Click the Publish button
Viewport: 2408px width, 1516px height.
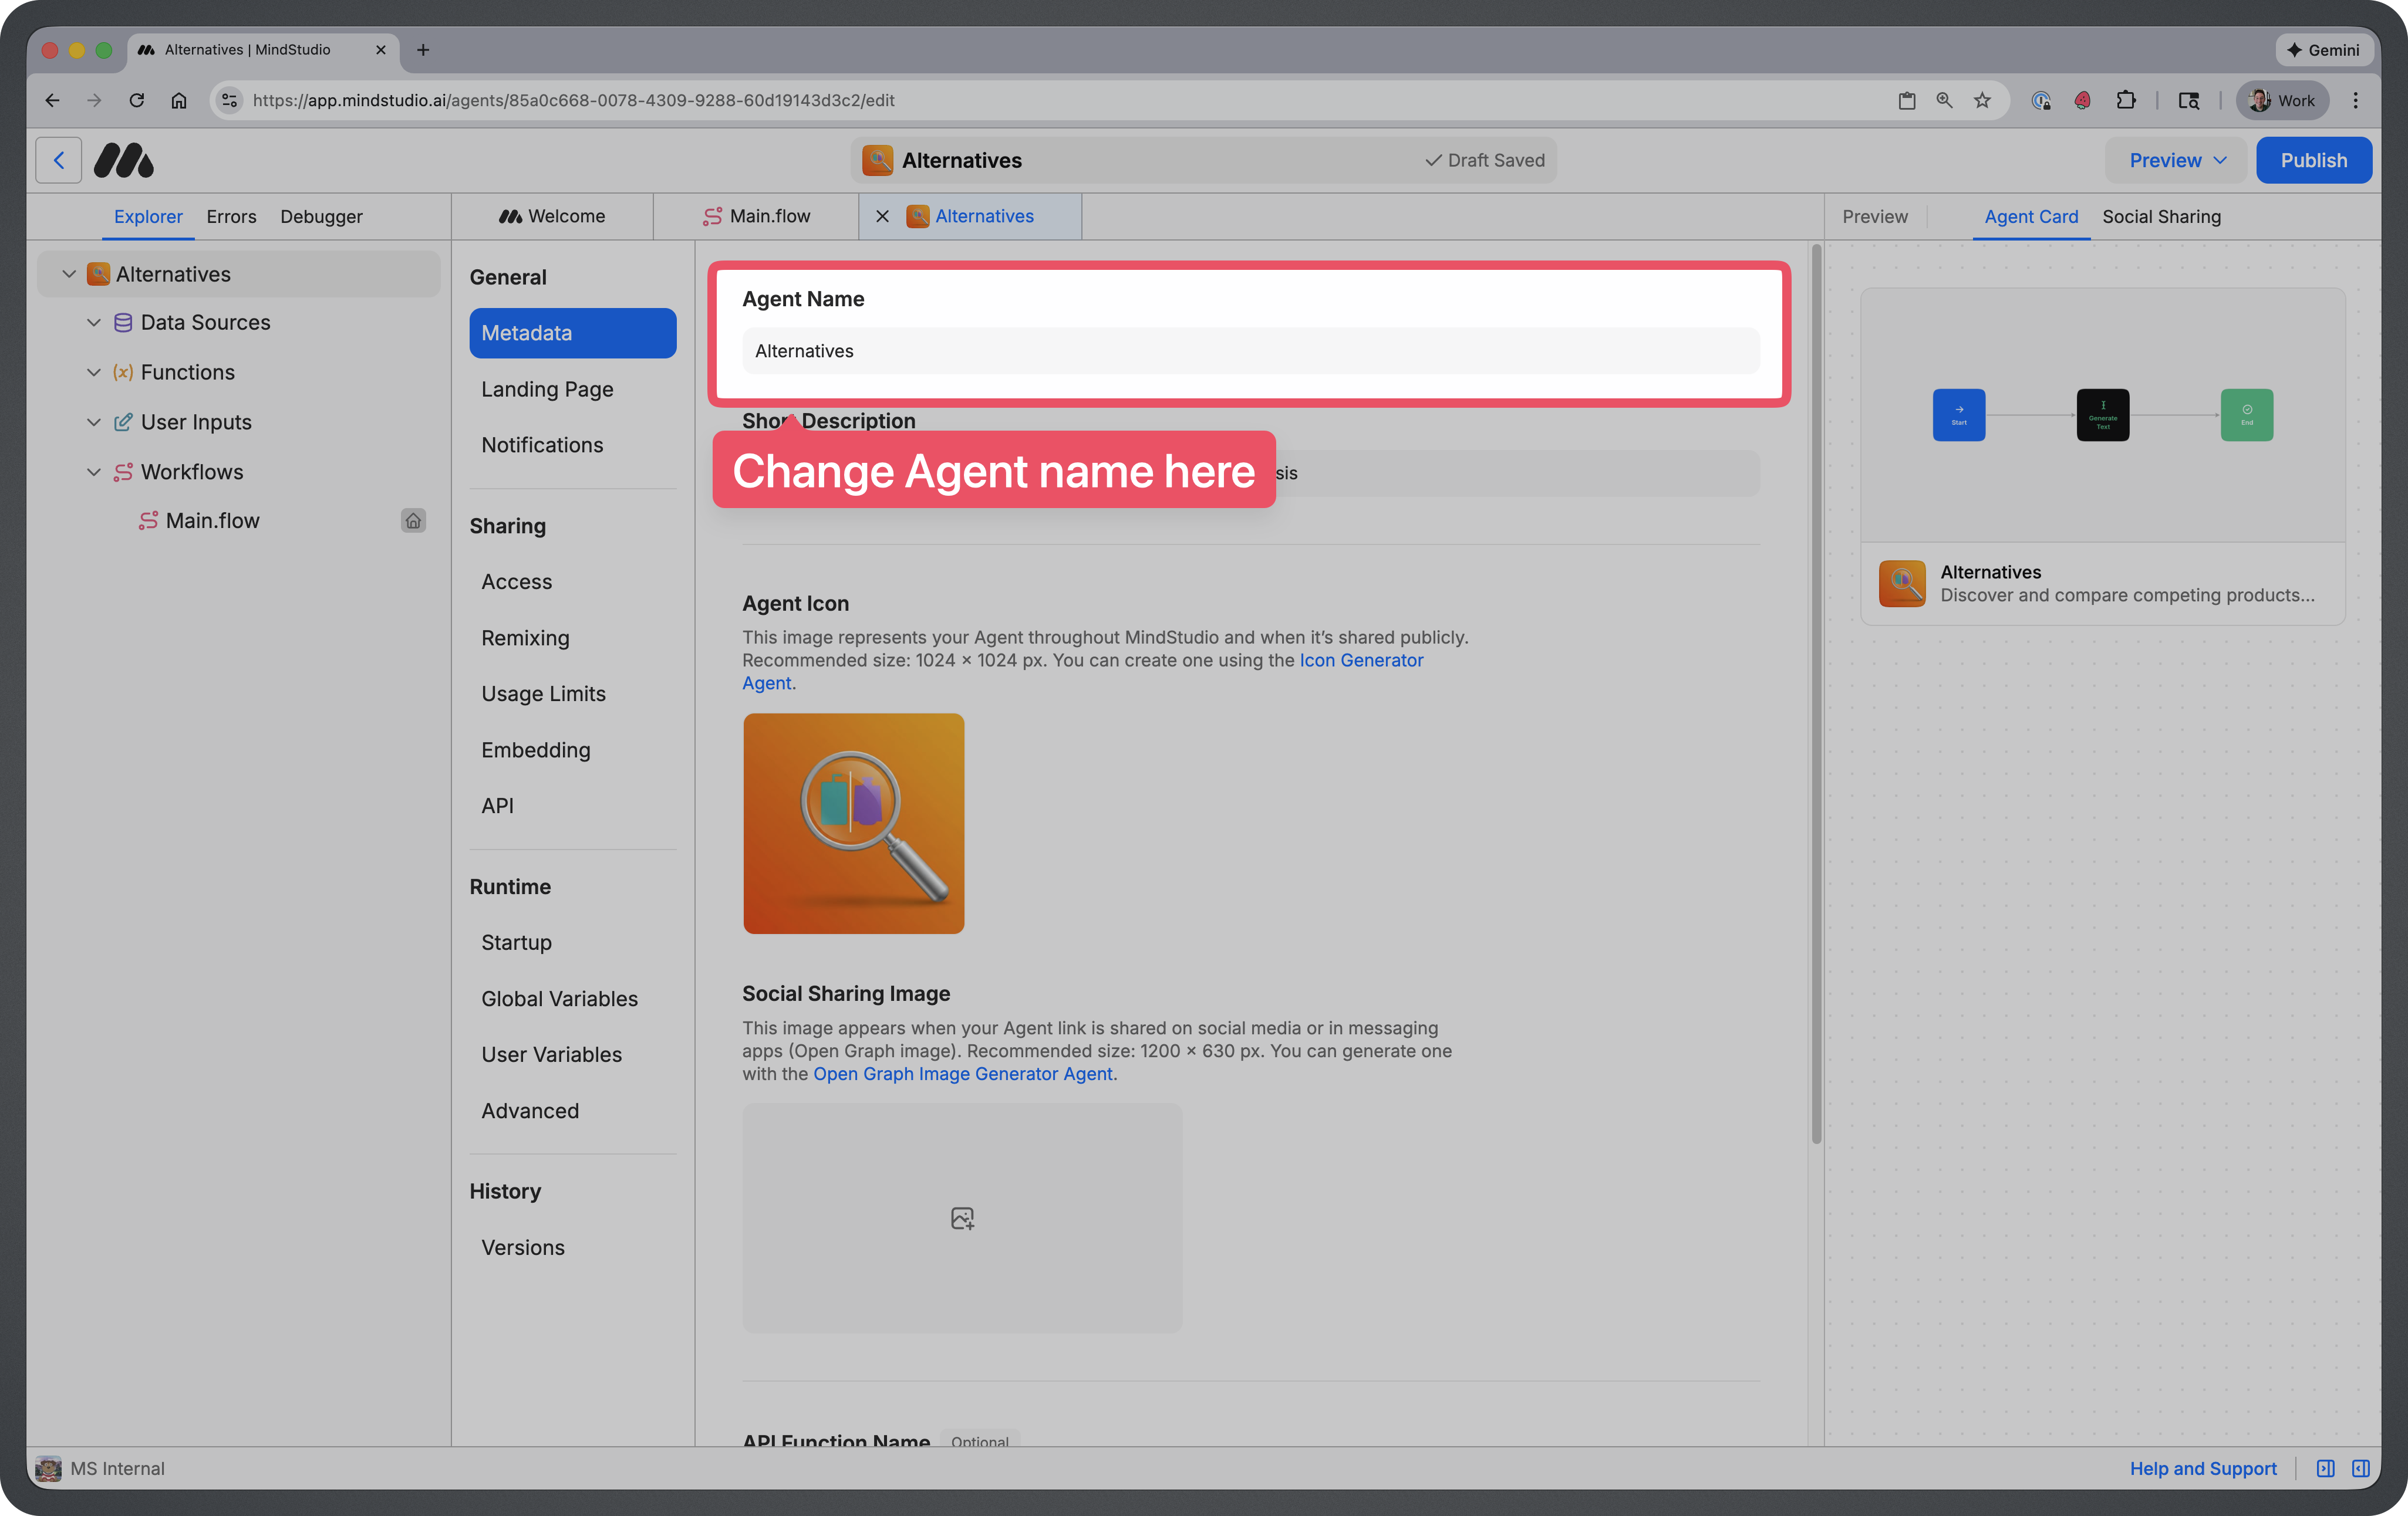point(2313,160)
